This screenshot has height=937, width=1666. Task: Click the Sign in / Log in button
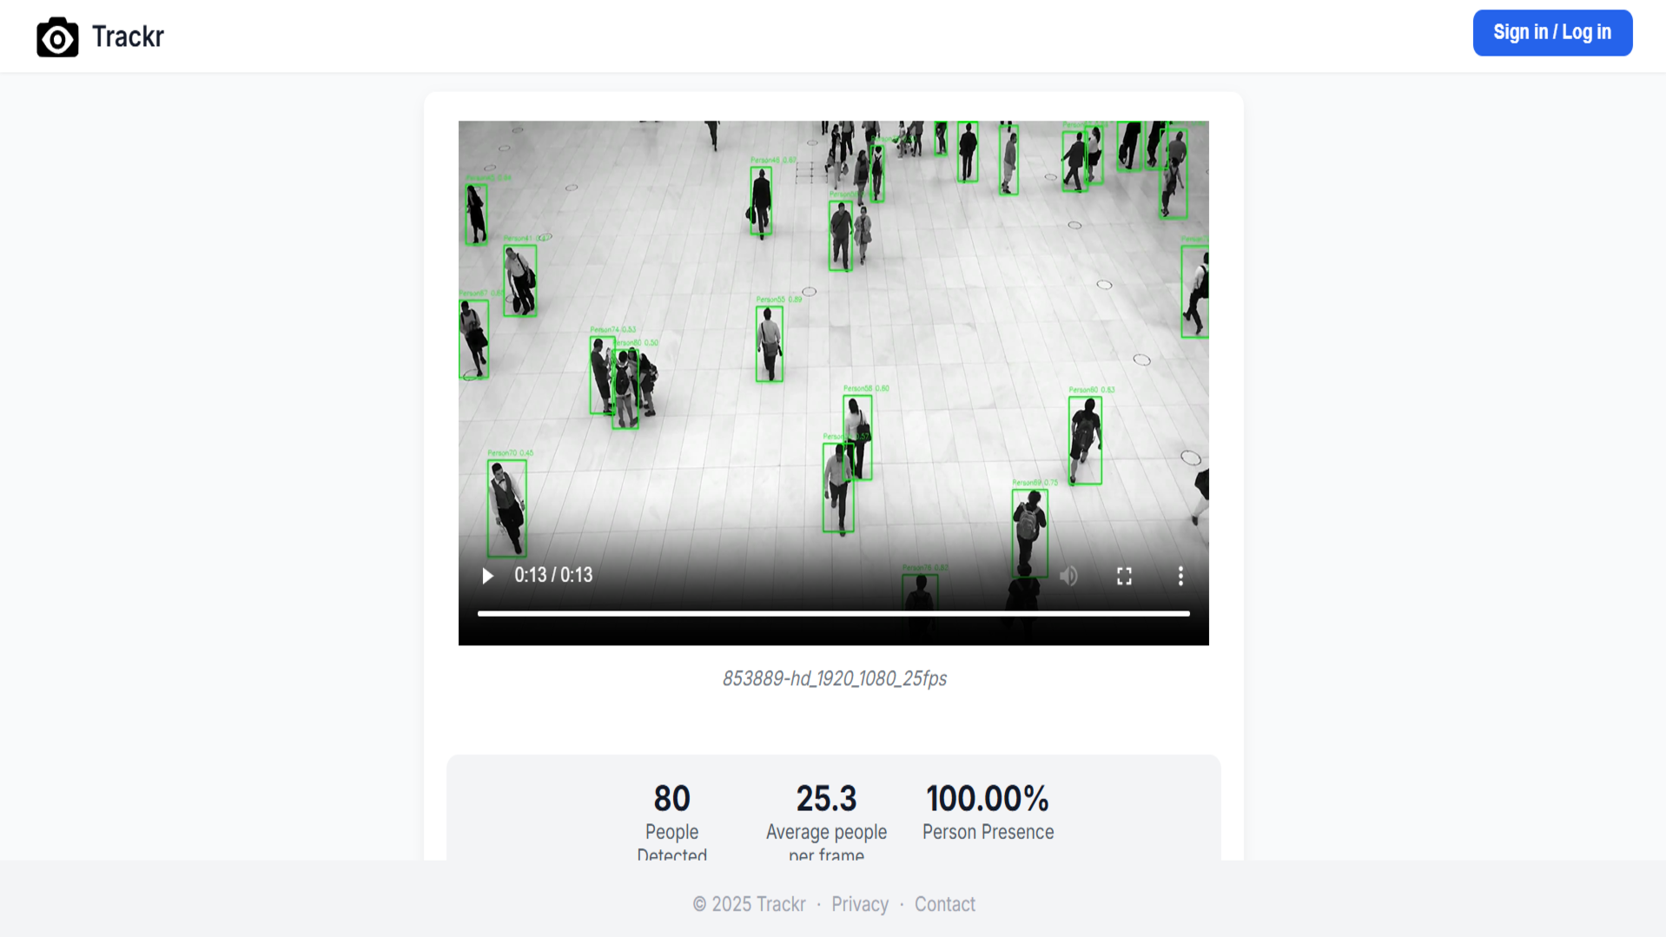1551,33
